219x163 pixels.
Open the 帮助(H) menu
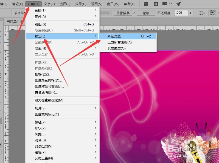[130, 4]
